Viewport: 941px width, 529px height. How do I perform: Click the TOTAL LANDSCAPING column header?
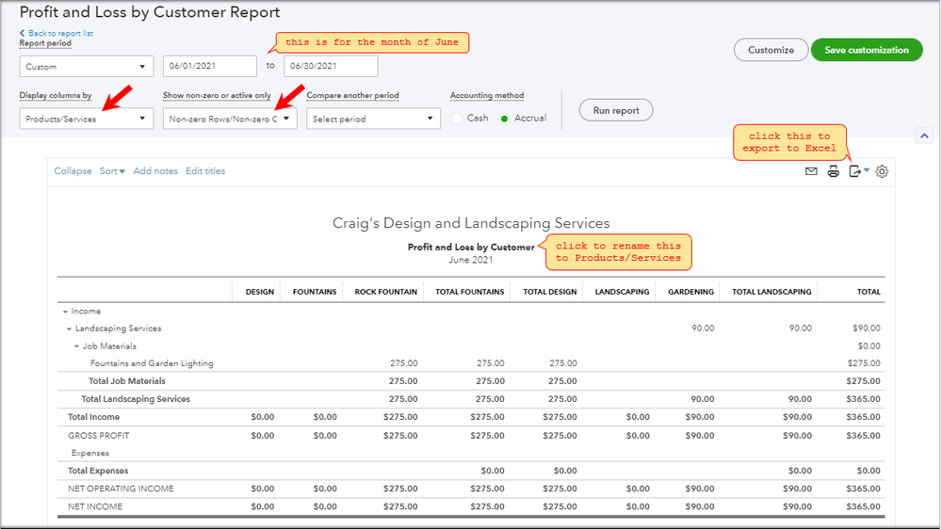[771, 292]
